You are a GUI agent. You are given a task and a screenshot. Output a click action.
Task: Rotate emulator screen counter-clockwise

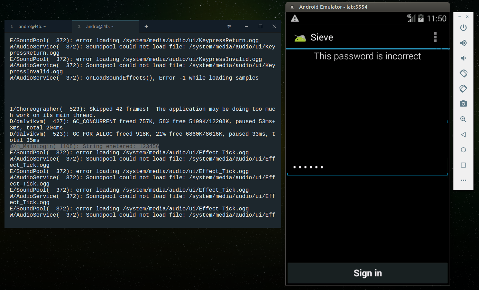click(x=463, y=73)
